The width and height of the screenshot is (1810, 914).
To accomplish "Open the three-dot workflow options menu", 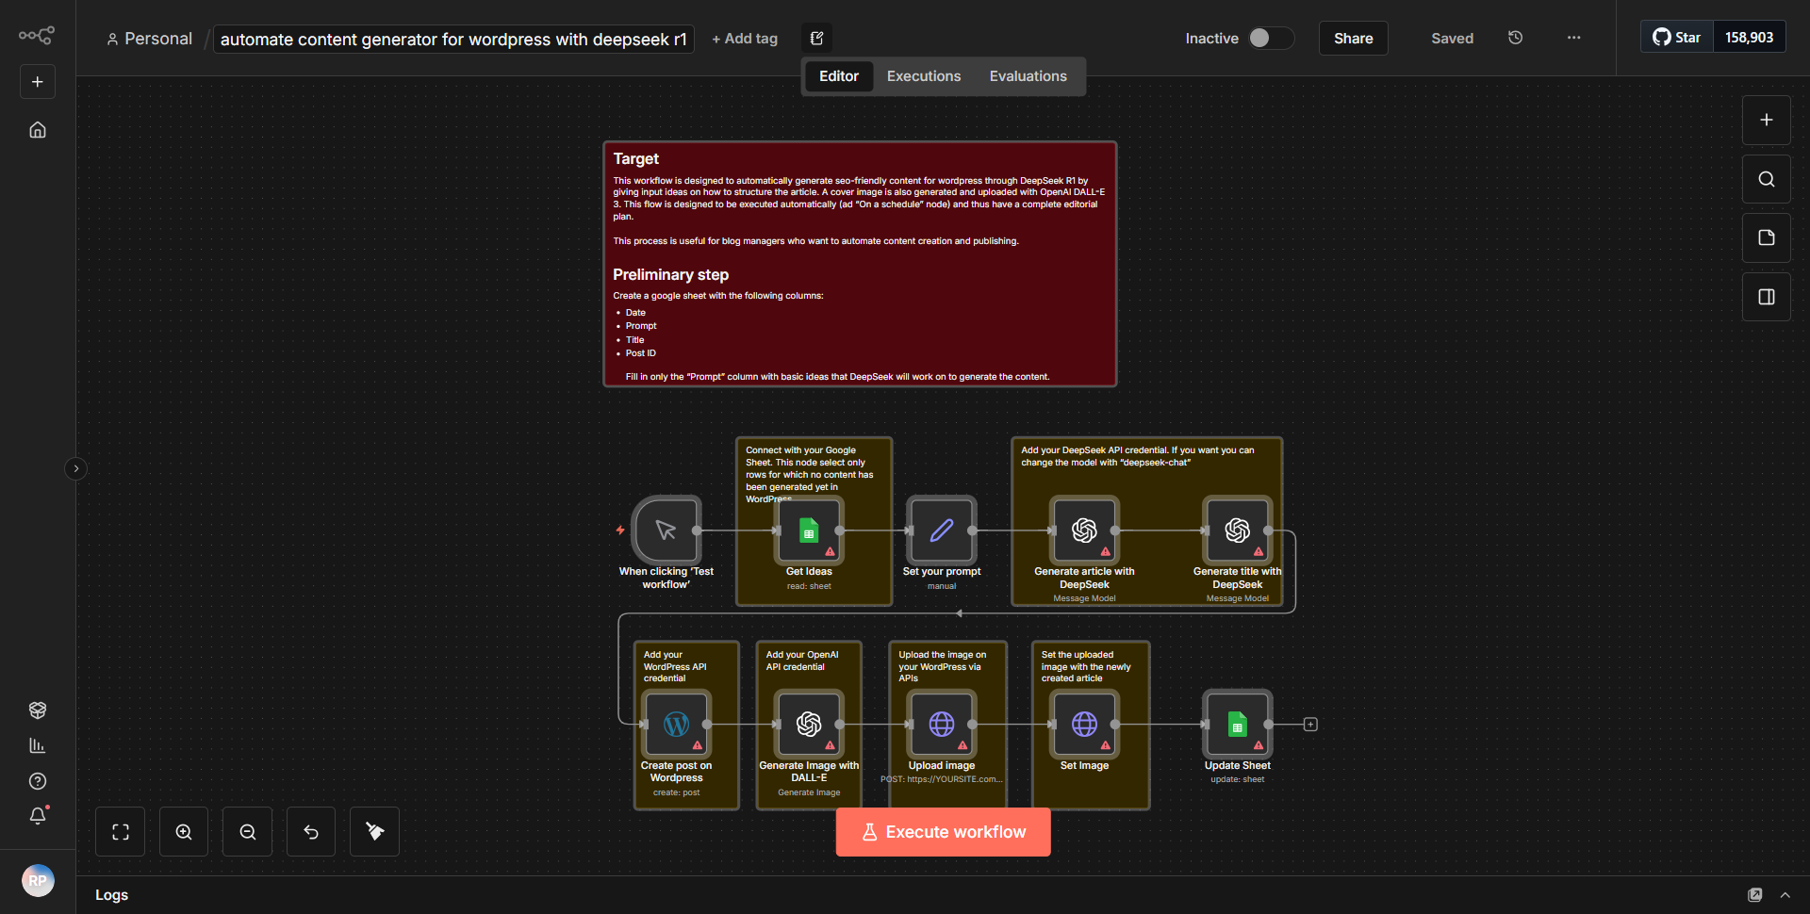I will click(x=1572, y=38).
